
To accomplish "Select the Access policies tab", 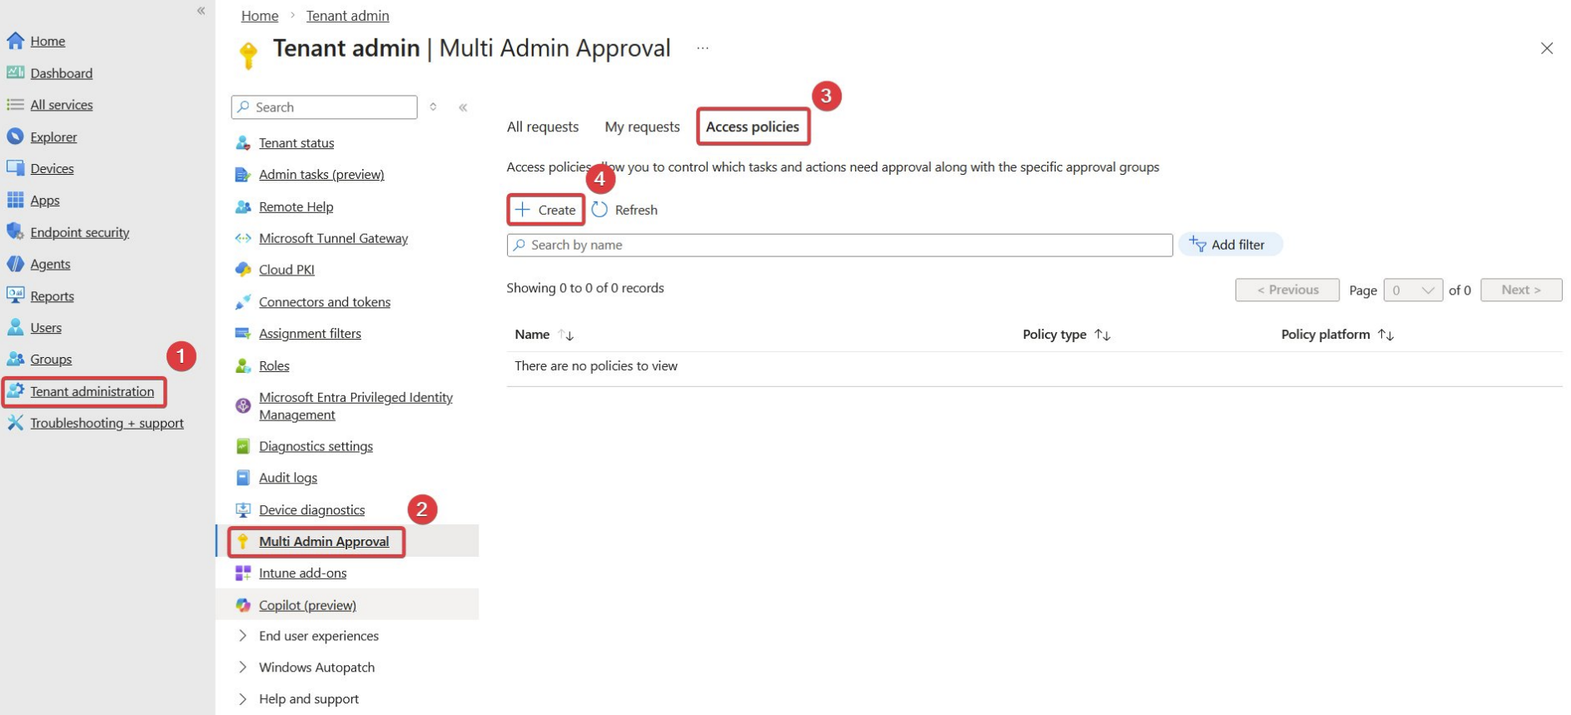I will tap(753, 127).
